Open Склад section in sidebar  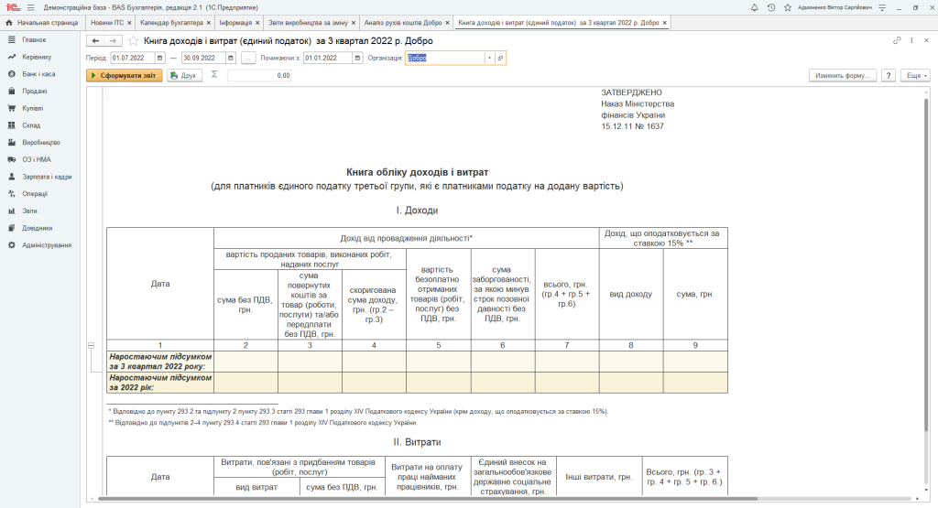point(31,125)
